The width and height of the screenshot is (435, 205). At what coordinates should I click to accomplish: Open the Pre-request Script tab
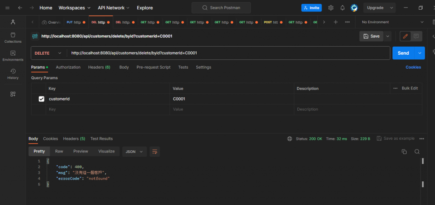coord(153,67)
